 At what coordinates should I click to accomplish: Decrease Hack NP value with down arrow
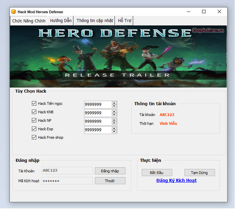pyautogui.click(x=114, y=123)
